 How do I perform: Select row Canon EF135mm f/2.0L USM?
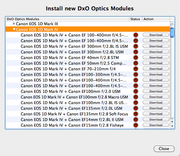click(88, 108)
